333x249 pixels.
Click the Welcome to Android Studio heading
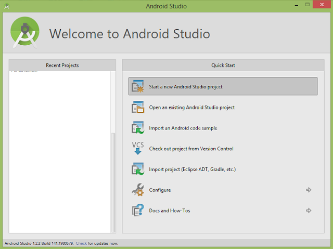[x=130, y=34]
